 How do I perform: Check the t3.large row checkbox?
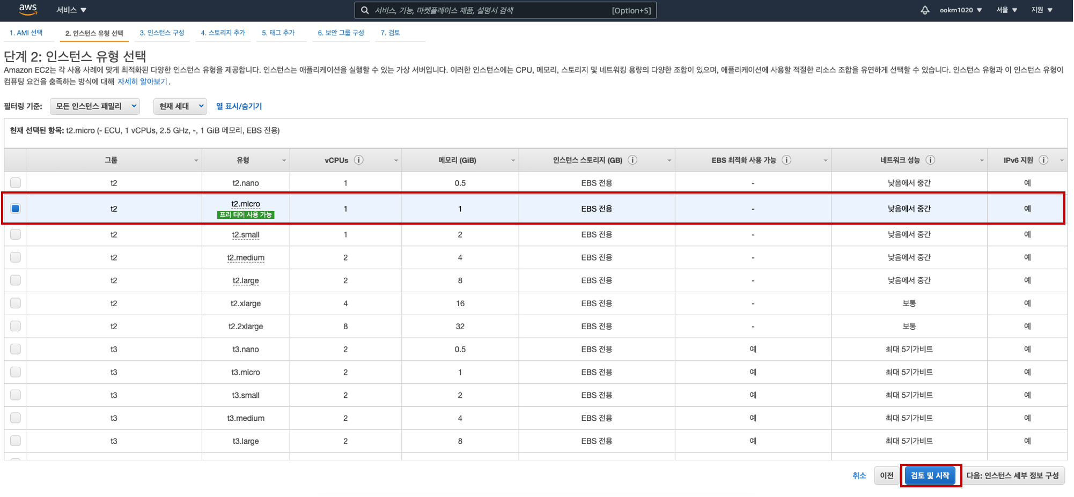click(x=16, y=441)
